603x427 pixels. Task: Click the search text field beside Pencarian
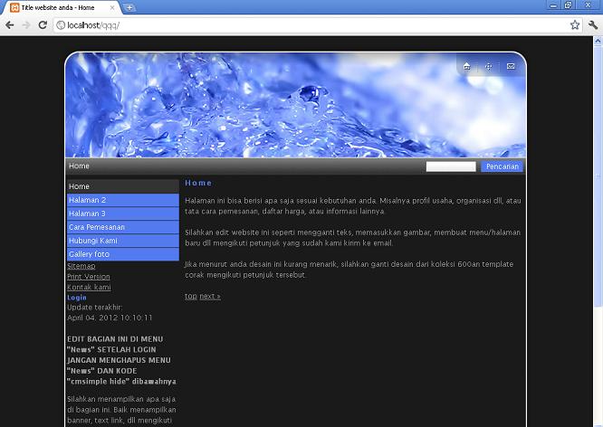tap(451, 166)
